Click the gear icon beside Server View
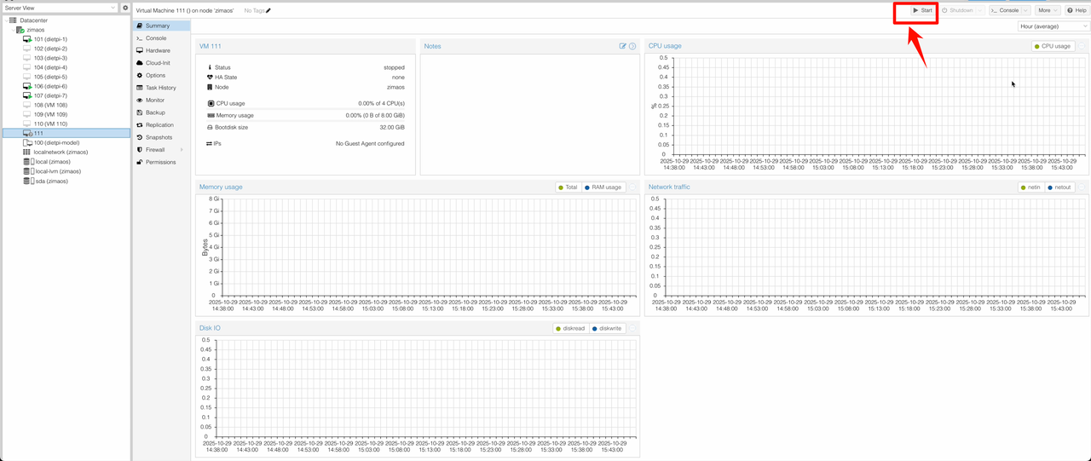The image size is (1091, 461). point(125,8)
